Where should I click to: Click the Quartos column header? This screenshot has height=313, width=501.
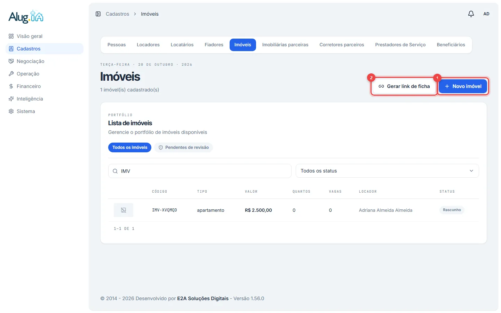301,192
